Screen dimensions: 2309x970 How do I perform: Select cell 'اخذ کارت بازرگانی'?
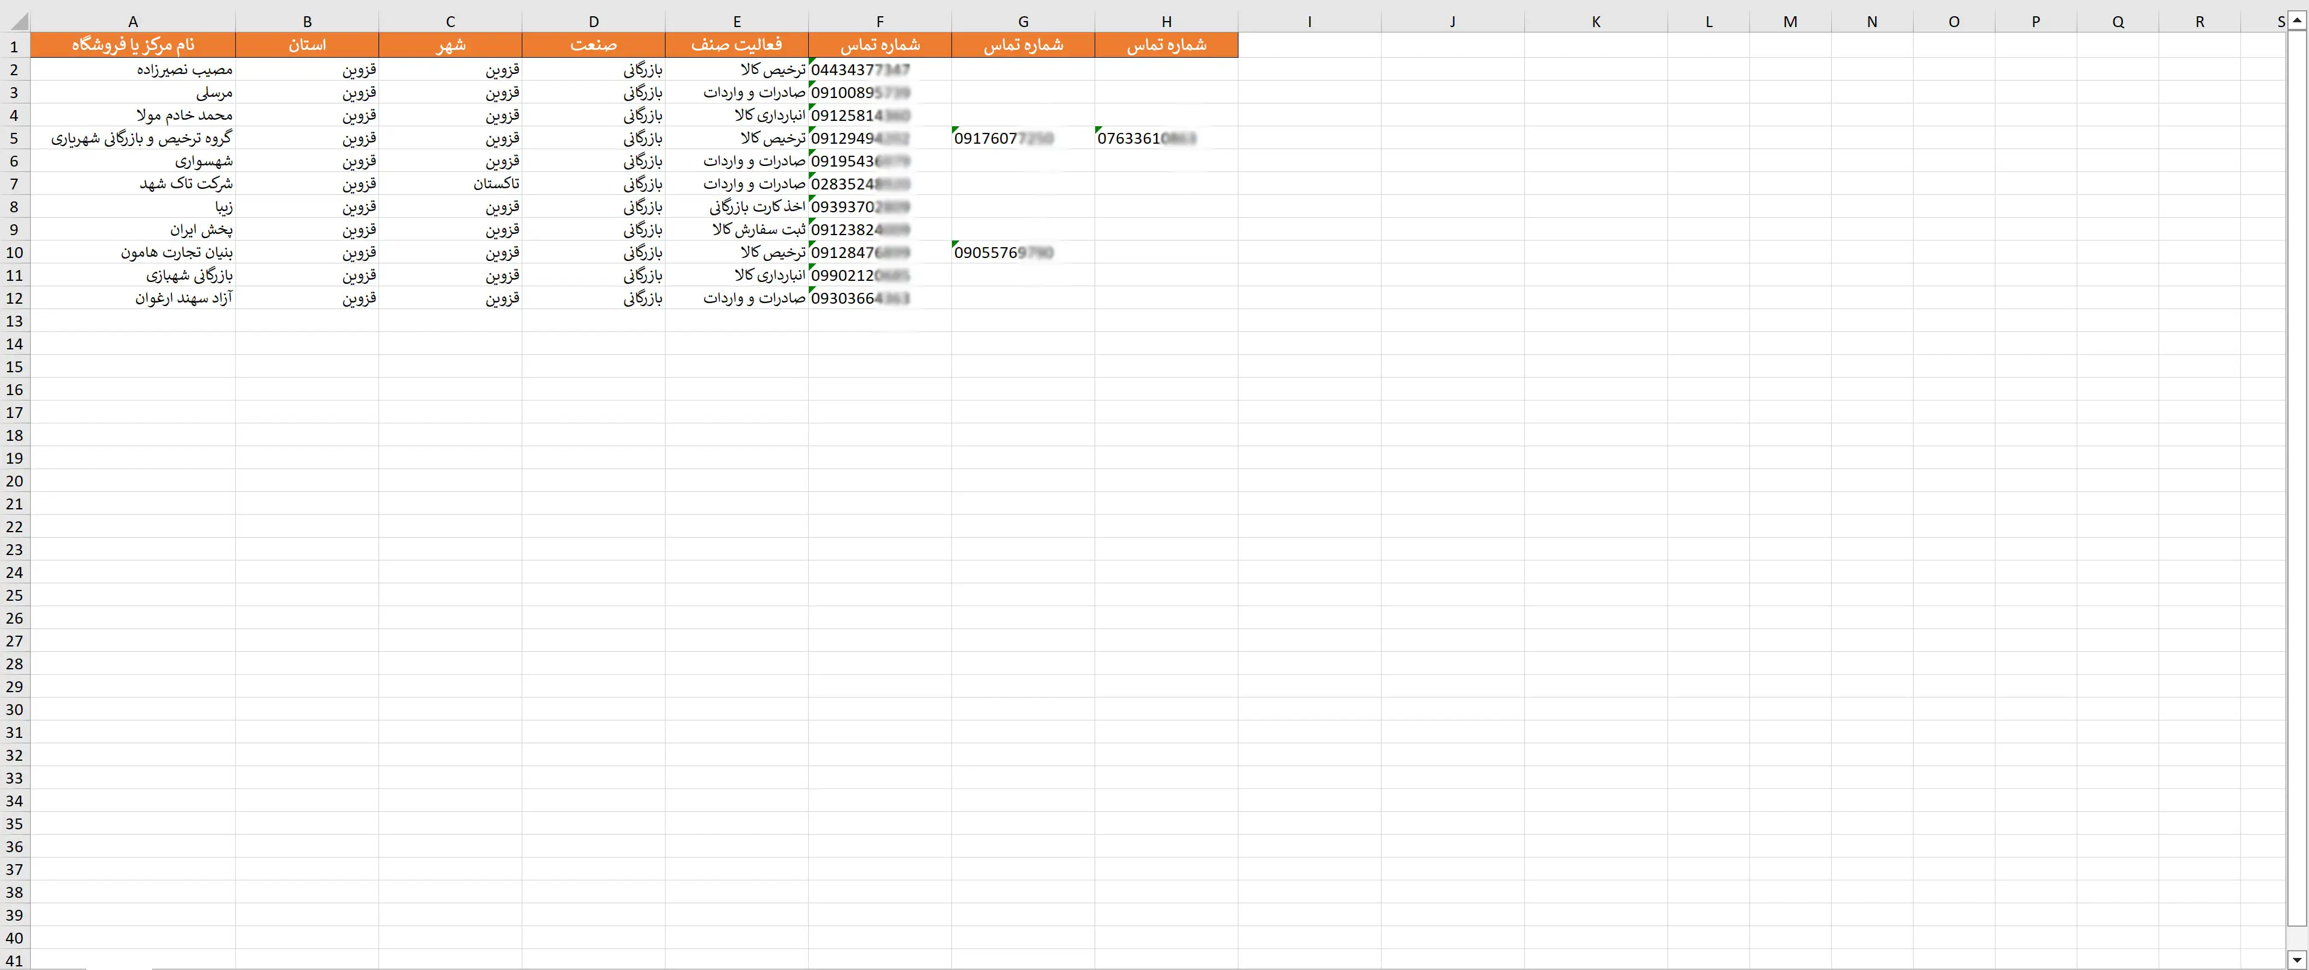[737, 206]
